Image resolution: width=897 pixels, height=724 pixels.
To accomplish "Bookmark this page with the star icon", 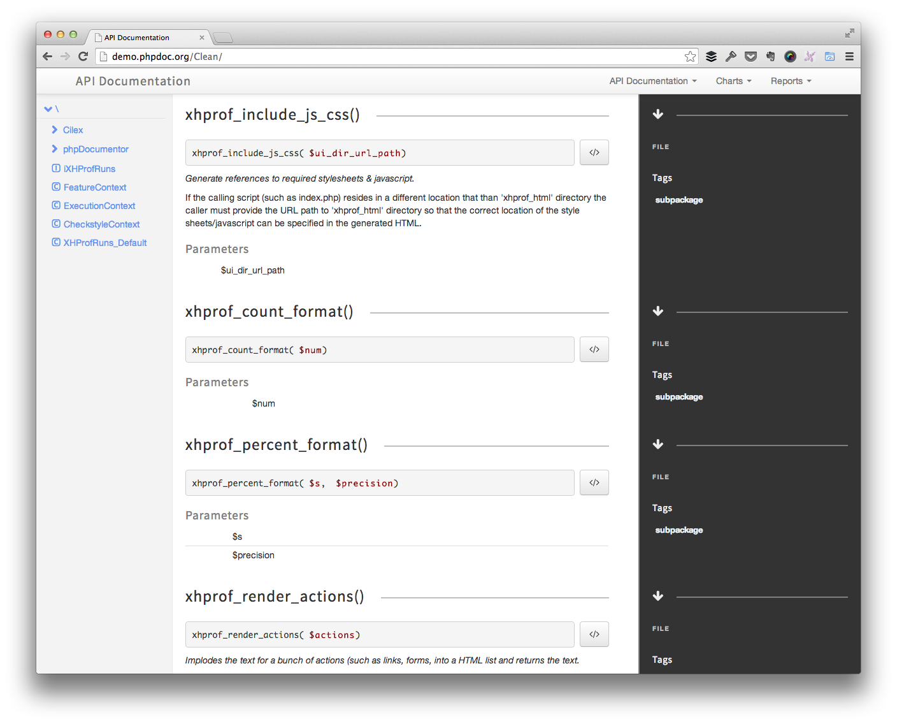I will (x=690, y=56).
